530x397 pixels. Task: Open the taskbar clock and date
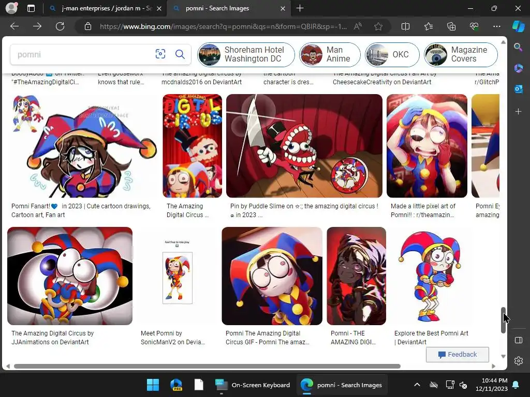(x=492, y=385)
